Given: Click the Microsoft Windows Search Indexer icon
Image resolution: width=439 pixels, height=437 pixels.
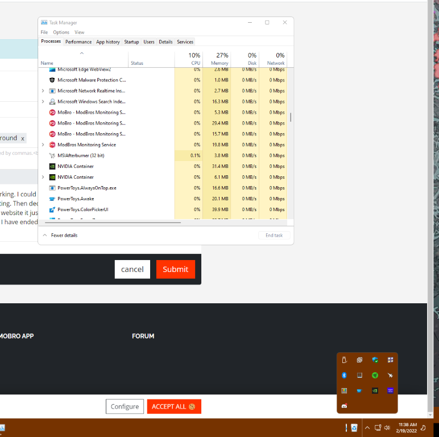Looking at the screenshot, I should coord(52,102).
